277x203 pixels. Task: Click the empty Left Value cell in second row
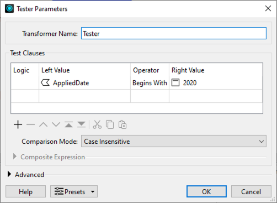click(x=84, y=96)
